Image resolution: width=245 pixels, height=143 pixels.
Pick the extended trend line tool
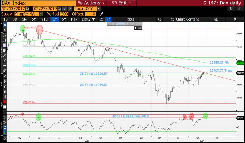[x=5, y=60]
